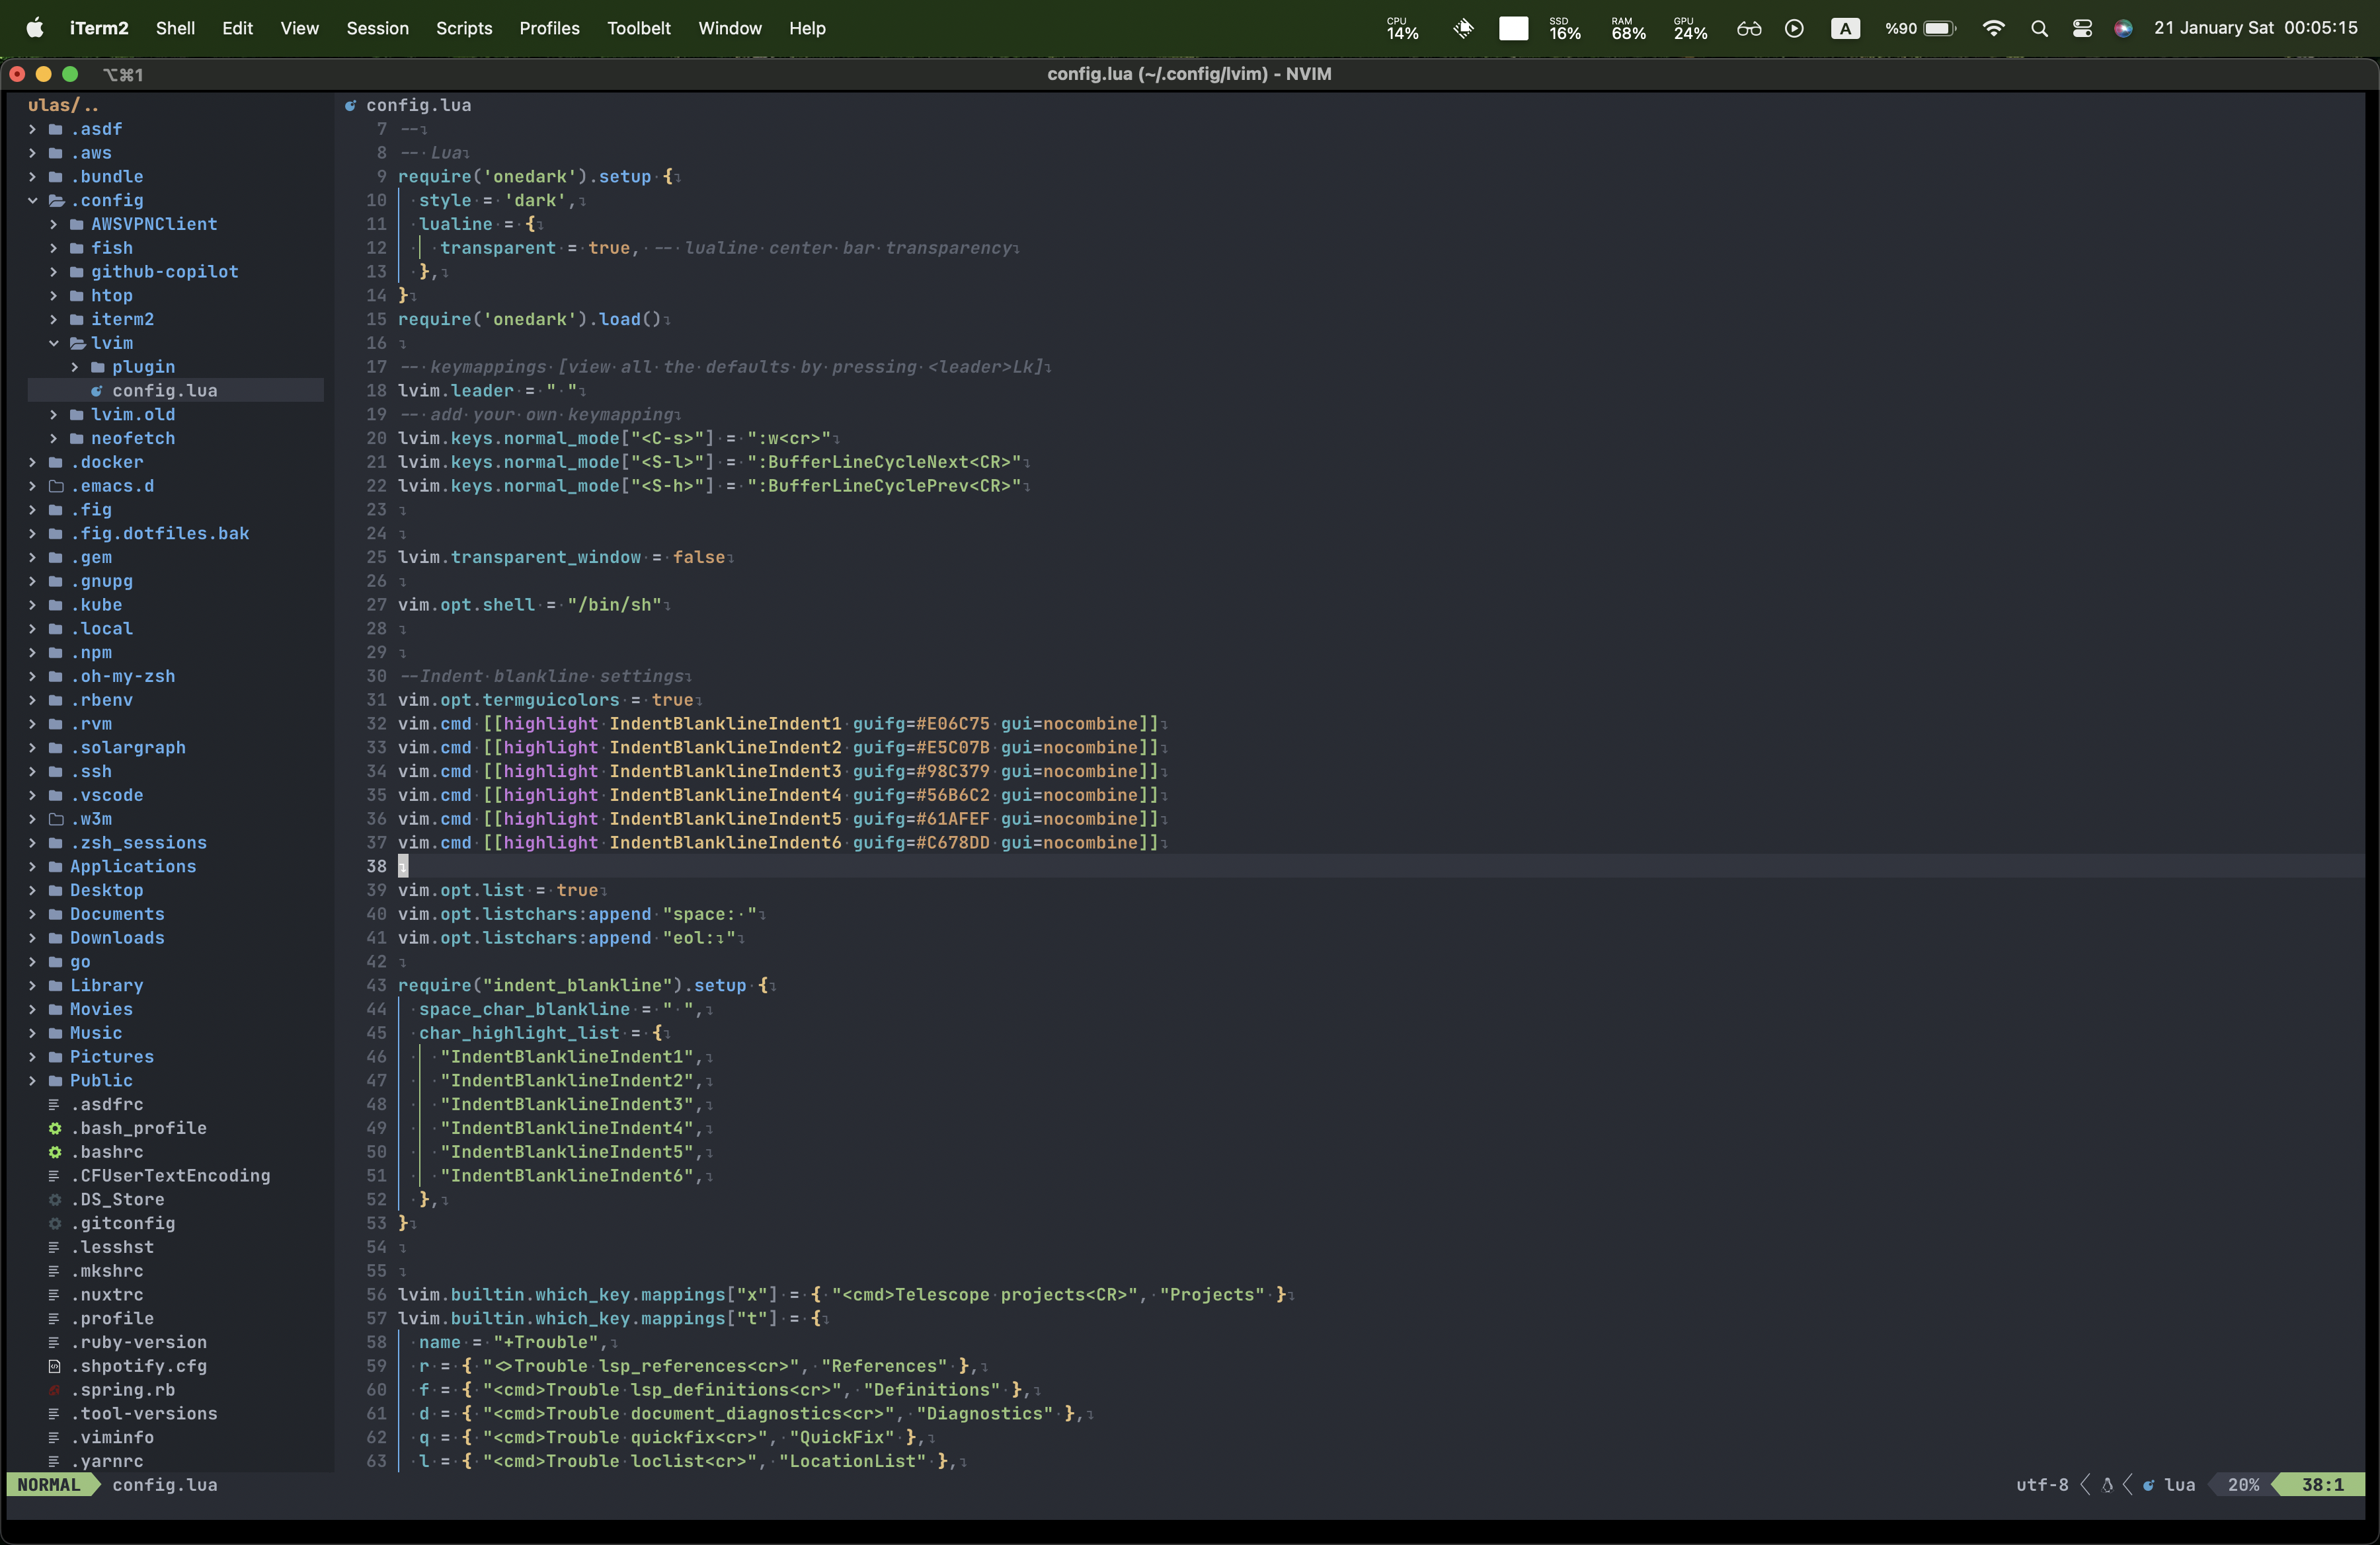Expand the .docker folder

tap(32, 462)
